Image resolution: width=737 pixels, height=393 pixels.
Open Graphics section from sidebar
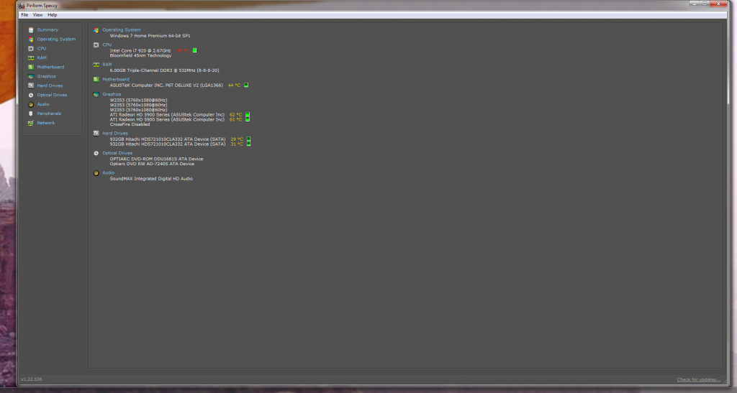pos(47,76)
